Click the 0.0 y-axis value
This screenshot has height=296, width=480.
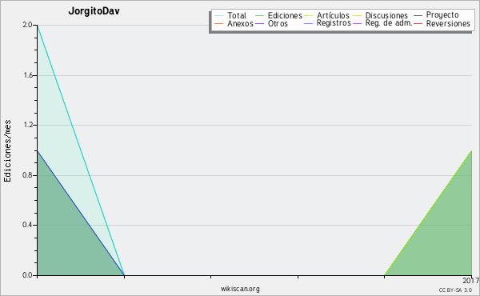coord(27,275)
